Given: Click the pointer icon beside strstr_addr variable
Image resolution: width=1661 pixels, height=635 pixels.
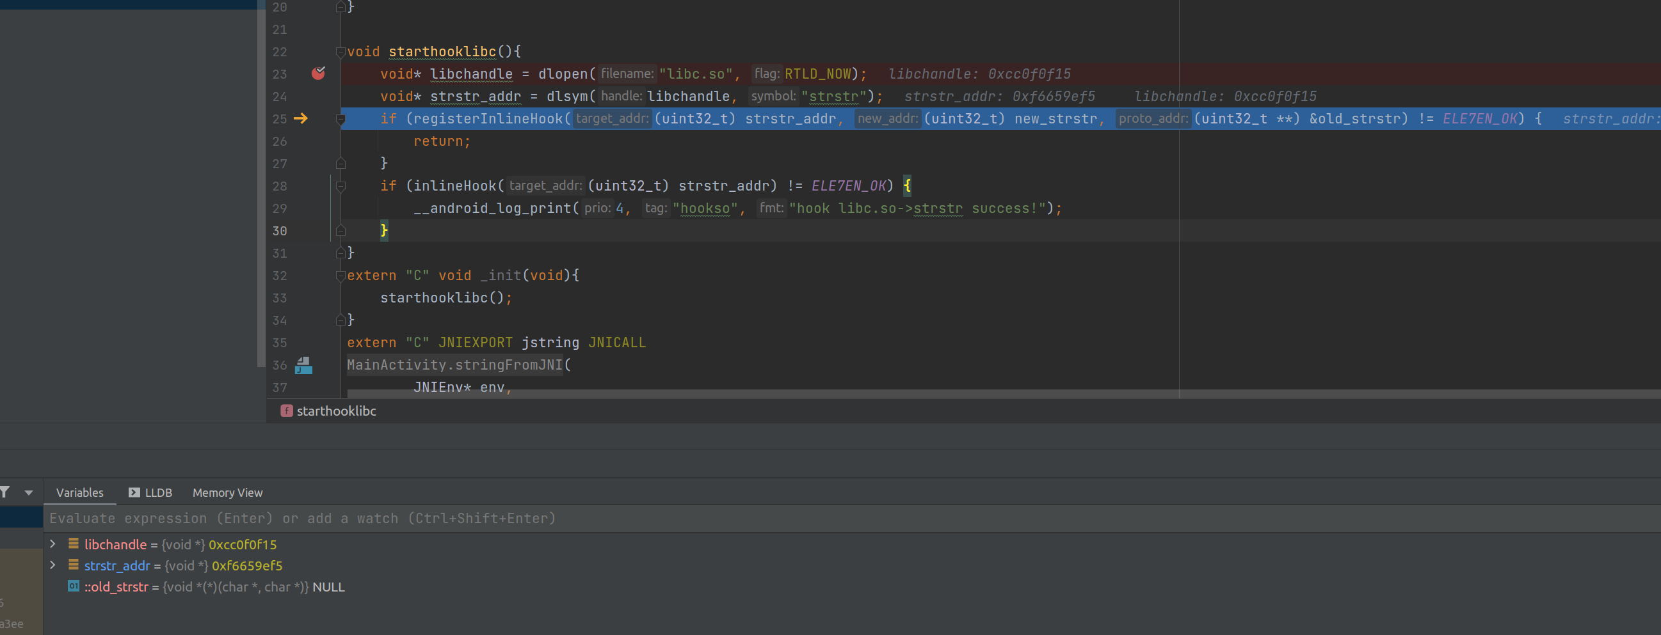Looking at the screenshot, I should [74, 565].
